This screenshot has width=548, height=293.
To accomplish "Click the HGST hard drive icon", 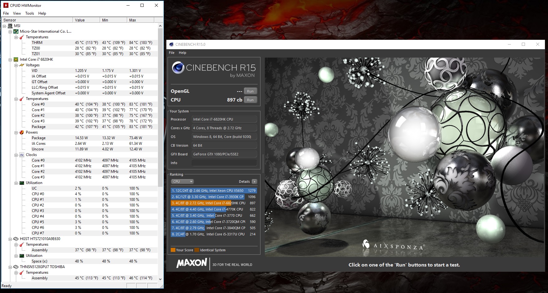I will click(x=16, y=239).
